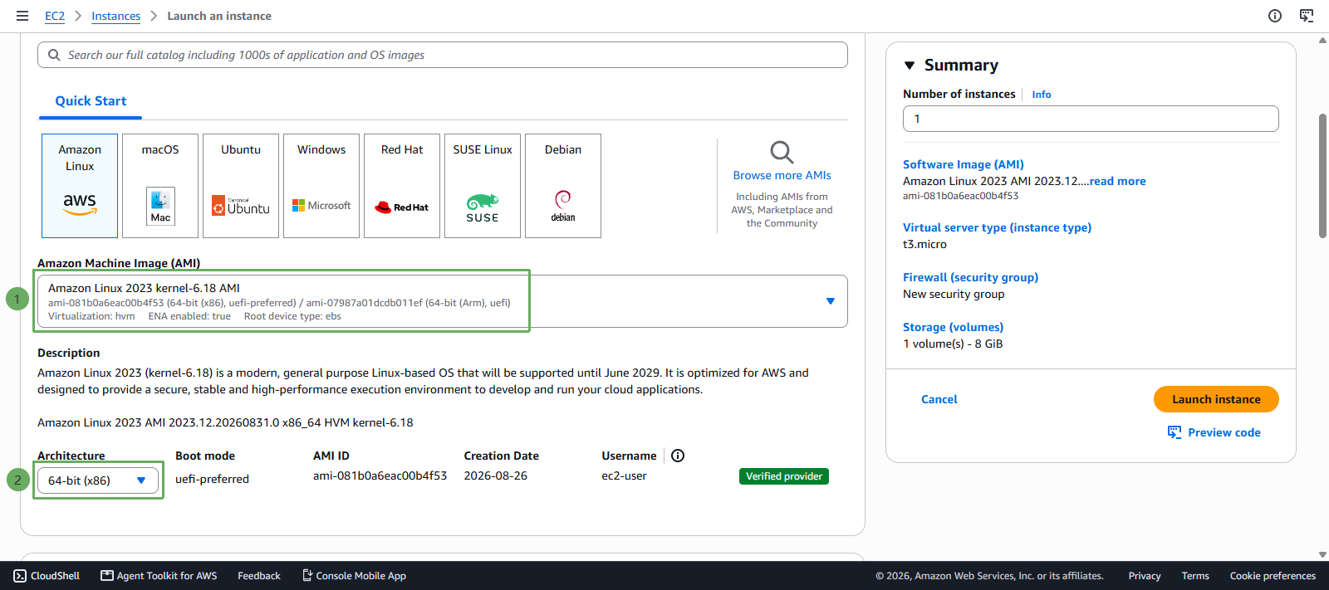The width and height of the screenshot is (1329, 590).
Task: Select the Red Hat AMI tile
Action: click(402, 186)
